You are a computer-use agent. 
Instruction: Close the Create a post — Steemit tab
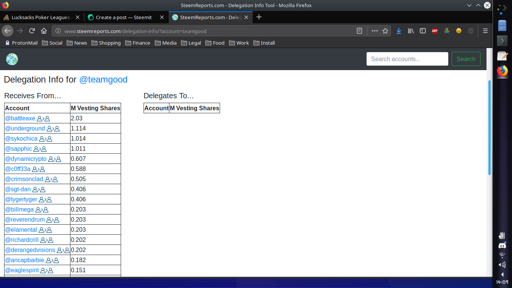coord(162,17)
